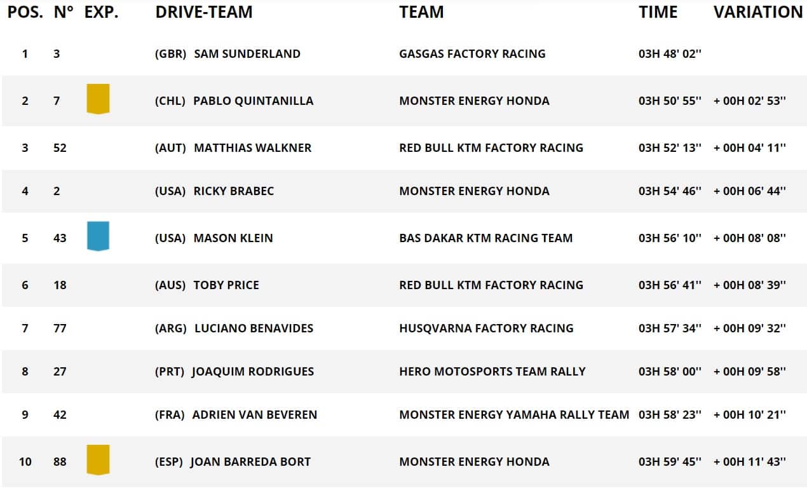The image size is (807, 488).
Task: Click the DRIVE-TEAM column header
Action: 203,12
